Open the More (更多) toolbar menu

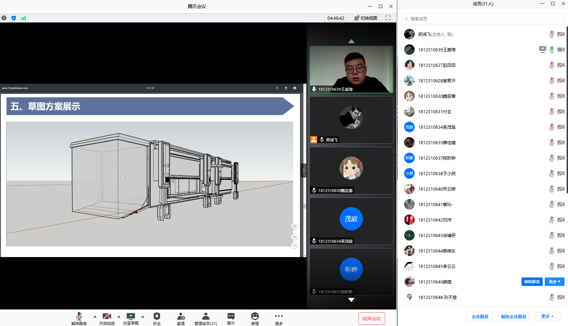point(279,317)
